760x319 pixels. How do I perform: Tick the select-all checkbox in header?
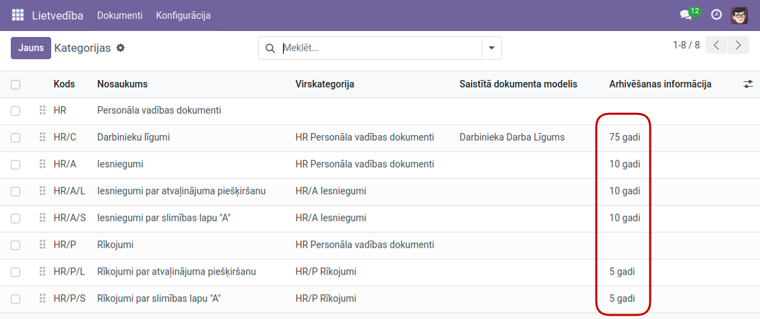pyautogui.click(x=15, y=84)
